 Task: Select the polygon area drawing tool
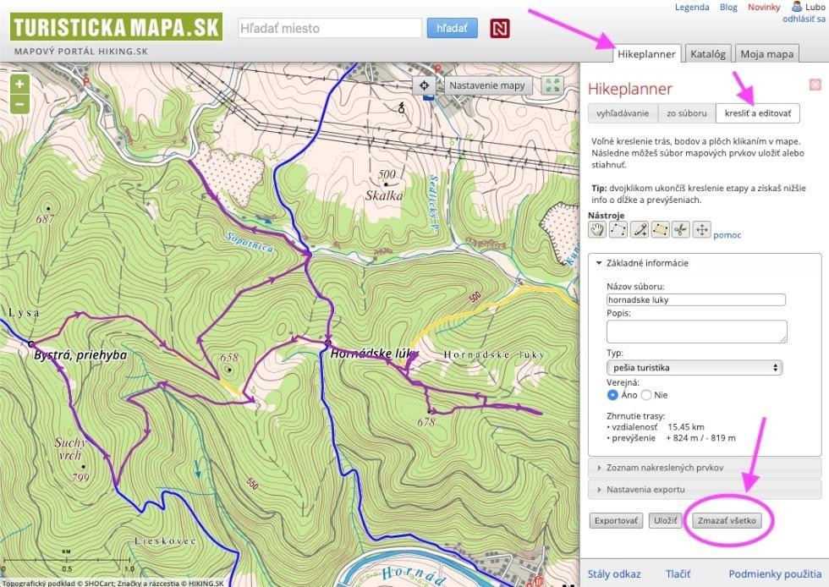coord(660,230)
